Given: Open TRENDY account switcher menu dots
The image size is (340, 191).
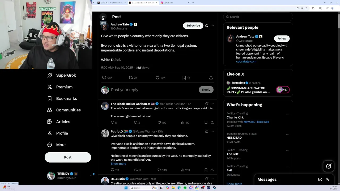Looking at the screenshot, I should tap(92, 176).
